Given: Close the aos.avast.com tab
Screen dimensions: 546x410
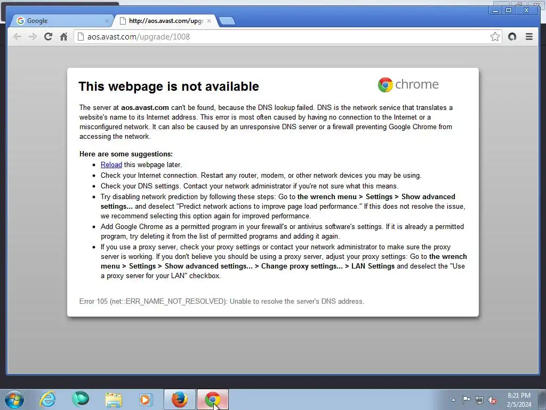Looking at the screenshot, I should click(209, 21).
